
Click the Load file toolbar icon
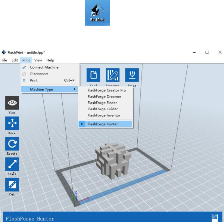click(x=93, y=75)
